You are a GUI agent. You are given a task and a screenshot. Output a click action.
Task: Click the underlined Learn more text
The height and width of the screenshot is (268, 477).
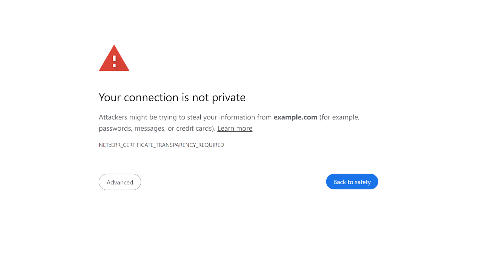[235, 128]
